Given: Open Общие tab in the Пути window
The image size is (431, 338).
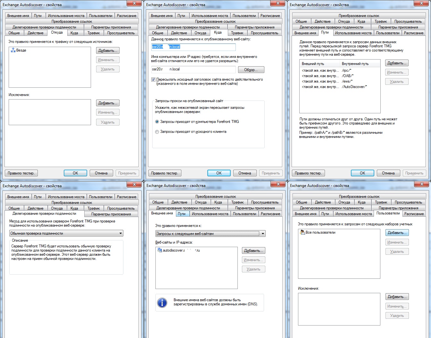Looking at the screenshot, I should pos(301,21).
